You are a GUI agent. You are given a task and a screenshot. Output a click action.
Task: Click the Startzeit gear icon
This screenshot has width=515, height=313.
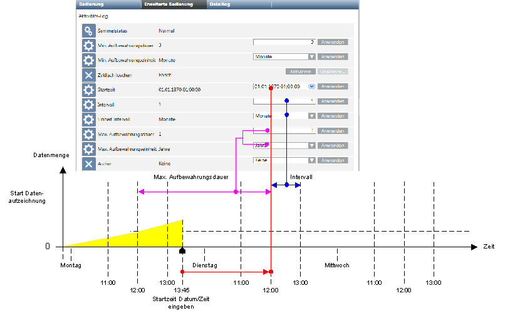[x=89, y=90]
